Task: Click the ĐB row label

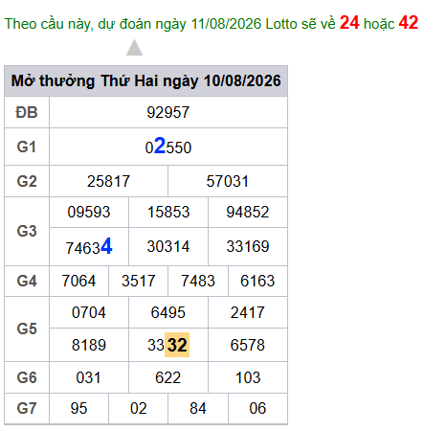Action: point(27,112)
